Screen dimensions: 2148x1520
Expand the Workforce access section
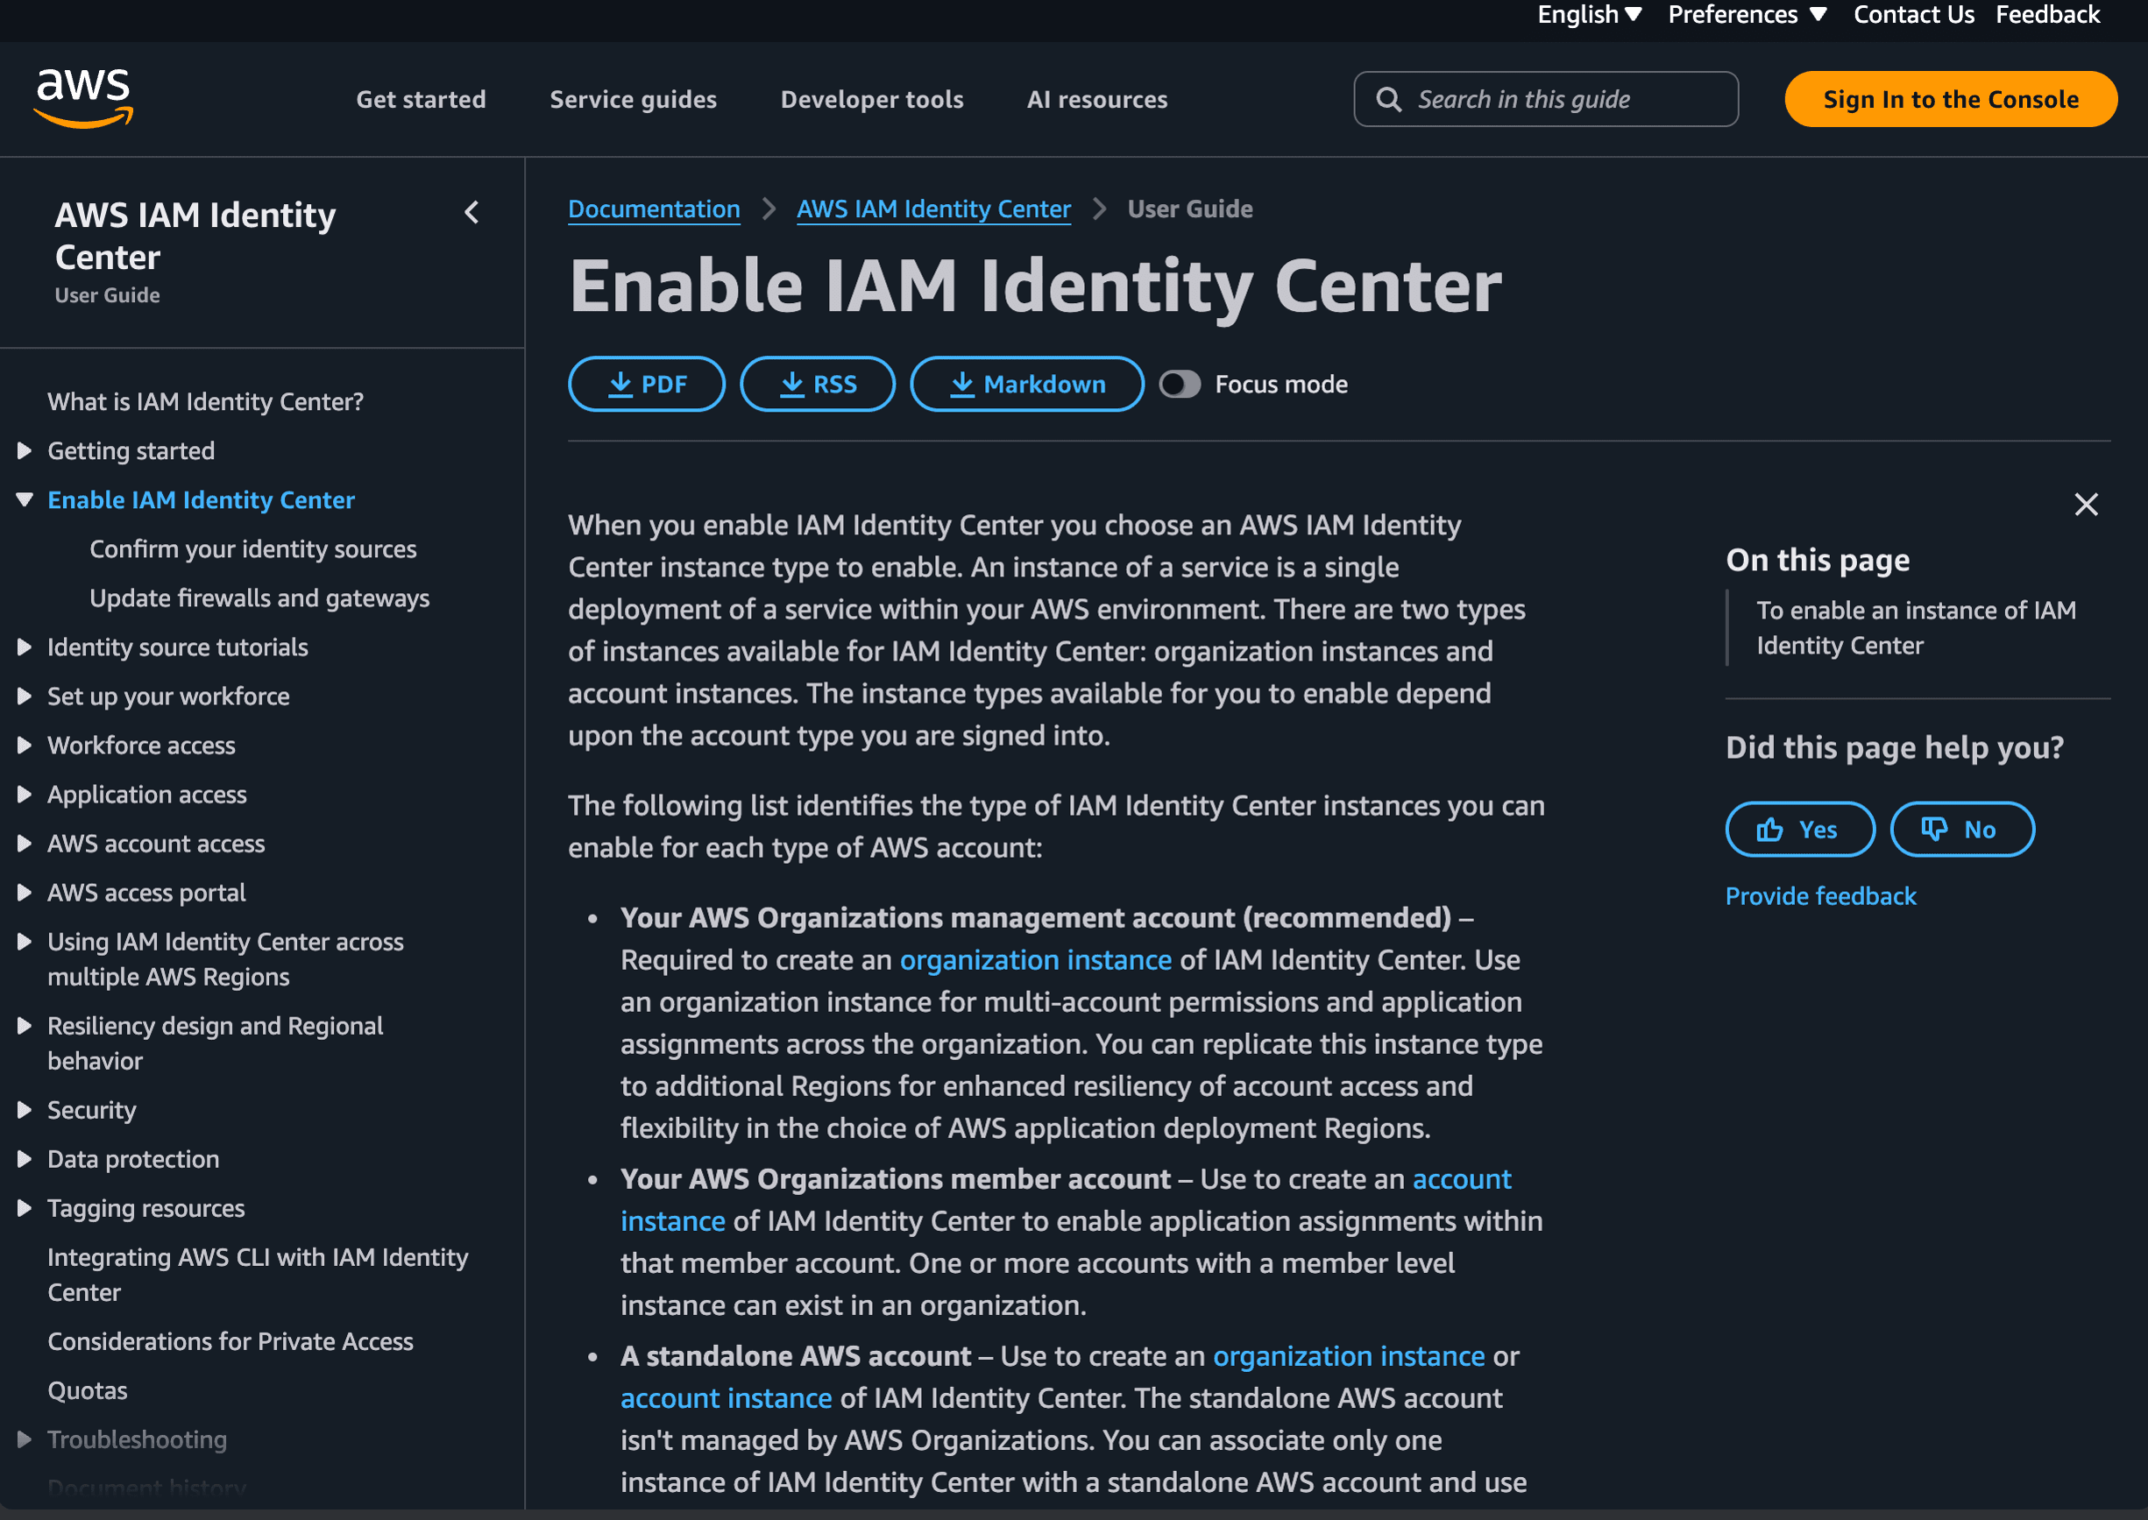25,746
